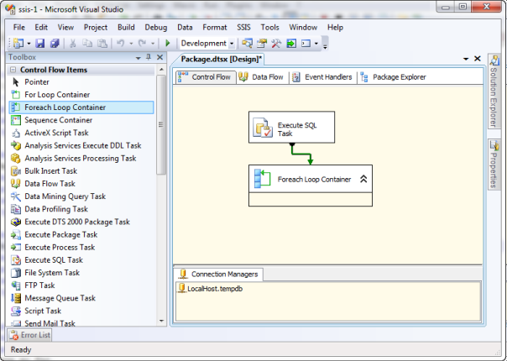Collapse the Control Flow Items group
This screenshot has width=507, height=361.
[x=13, y=70]
